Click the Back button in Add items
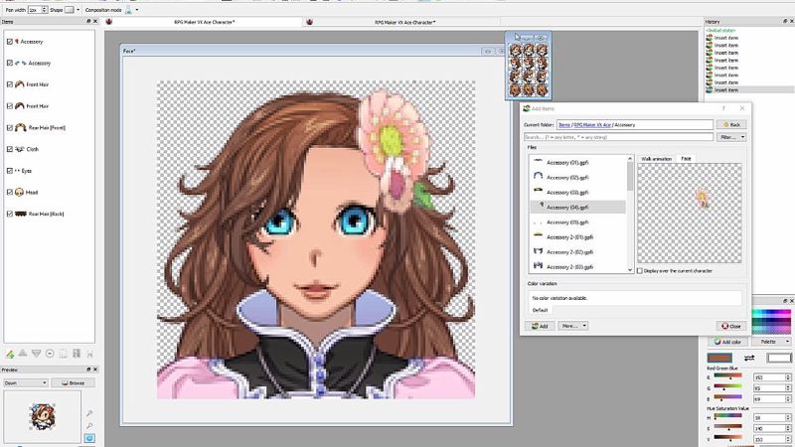The width and height of the screenshot is (795, 447). point(731,124)
